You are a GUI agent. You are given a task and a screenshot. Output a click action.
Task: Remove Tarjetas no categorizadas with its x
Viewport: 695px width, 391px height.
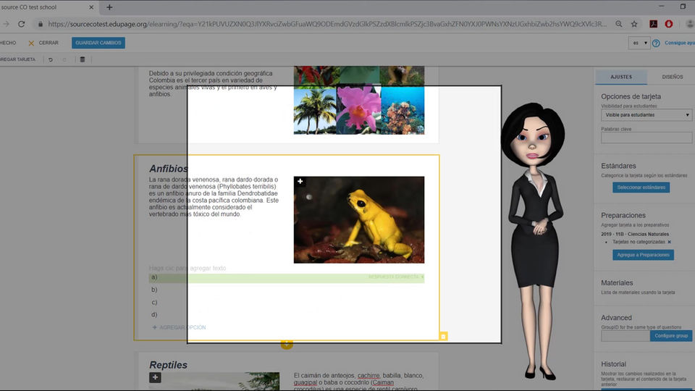coord(669,242)
